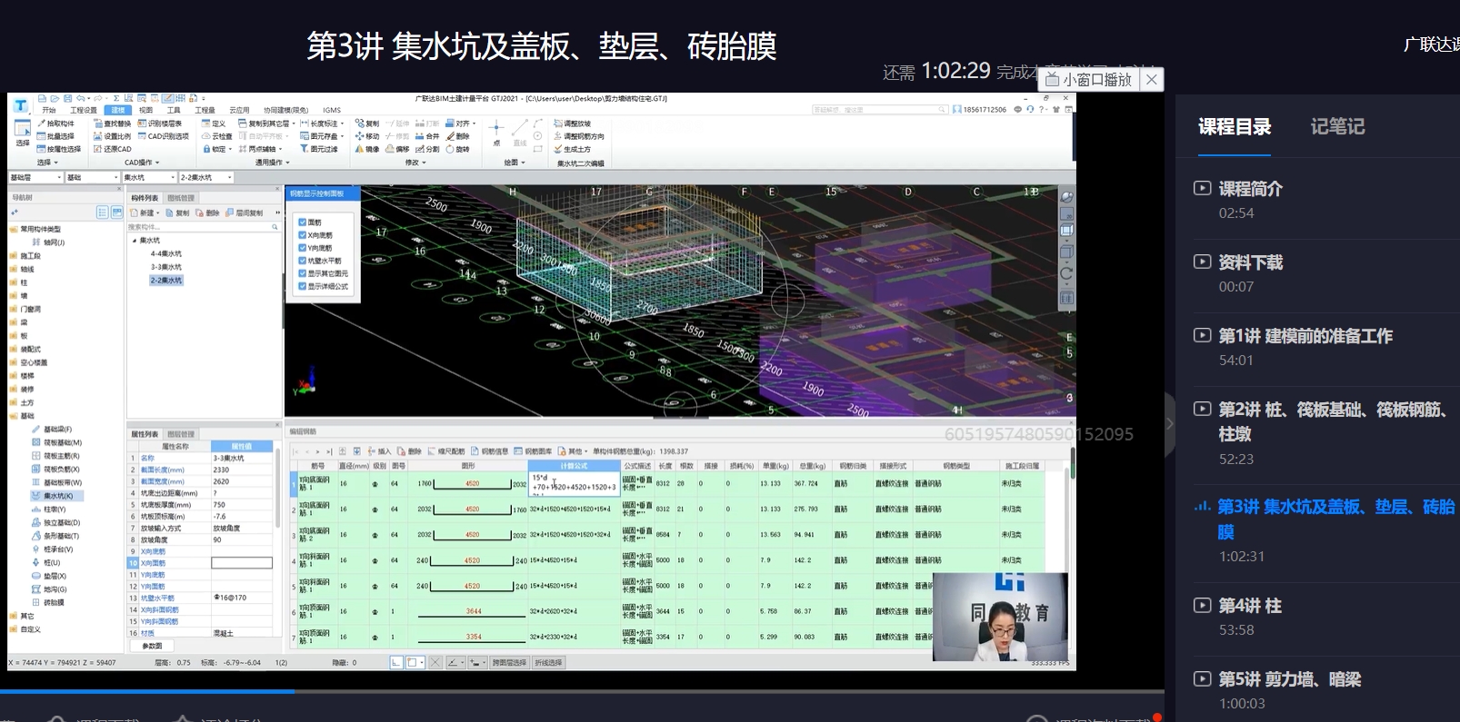Click the 参数图 button
The height and width of the screenshot is (722, 1460).
152,646
